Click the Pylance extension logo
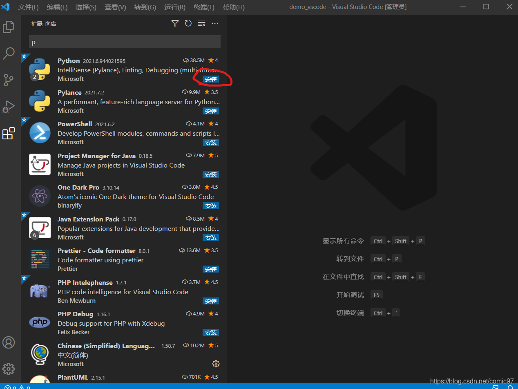This screenshot has height=389, width=518. pos(40,101)
